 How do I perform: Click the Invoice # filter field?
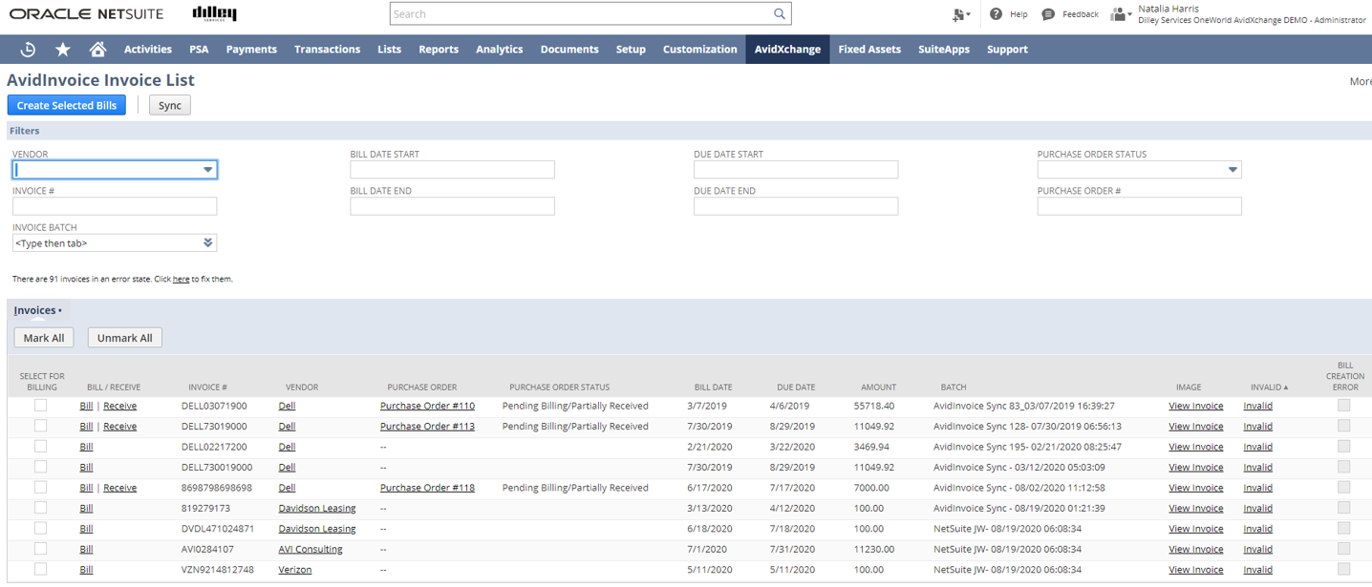[x=115, y=206]
